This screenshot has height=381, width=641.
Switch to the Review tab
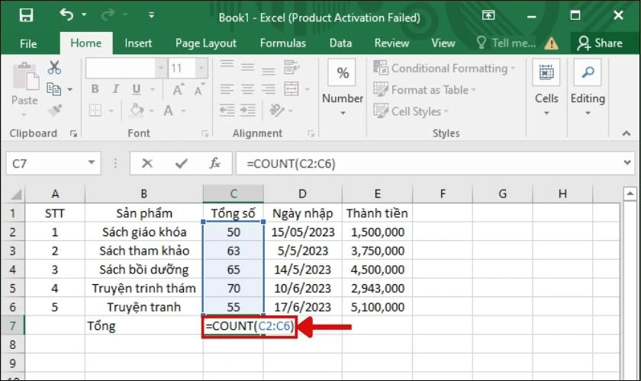click(x=391, y=43)
